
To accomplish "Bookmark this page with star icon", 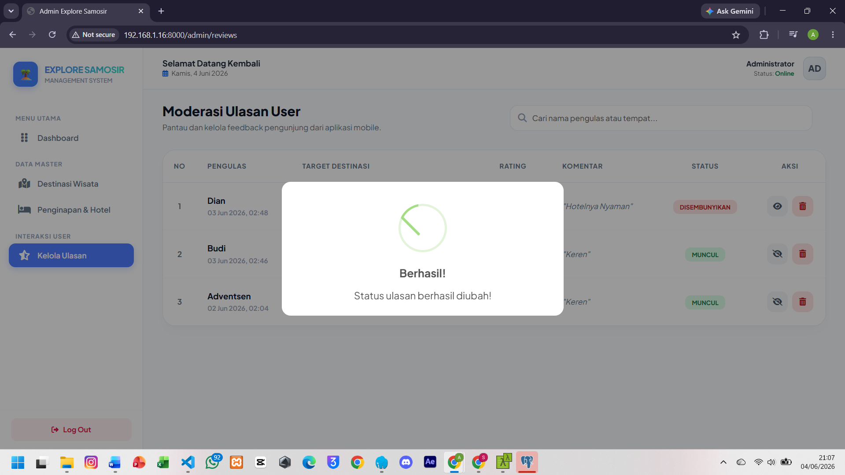I will tap(736, 35).
